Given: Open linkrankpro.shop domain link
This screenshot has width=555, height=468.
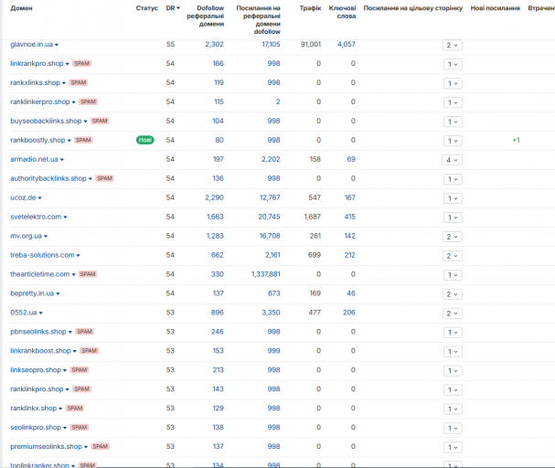Looking at the screenshot, I should tap(37, 64).
